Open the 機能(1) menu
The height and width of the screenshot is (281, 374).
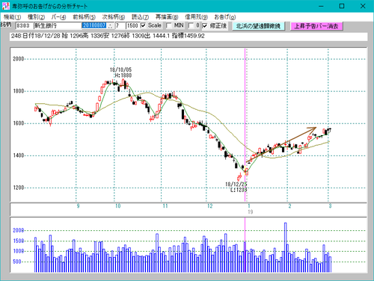[13, 17]
